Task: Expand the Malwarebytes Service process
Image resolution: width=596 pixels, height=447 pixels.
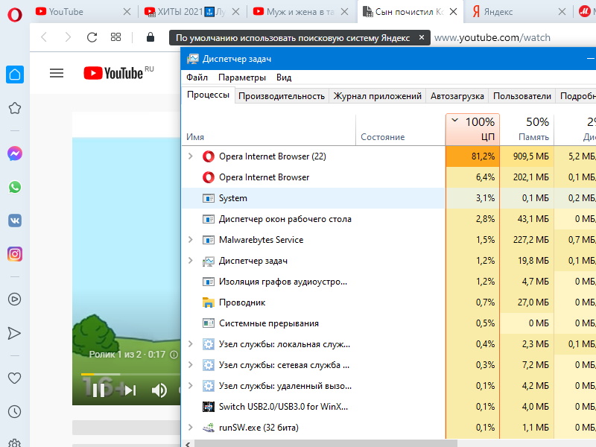Action: click(x=191, y=239)
